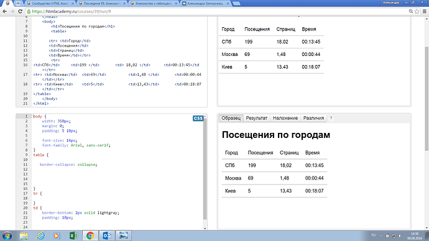Open the image viewer app in the taskbar
Screen dimensions: 429x241
123,235
